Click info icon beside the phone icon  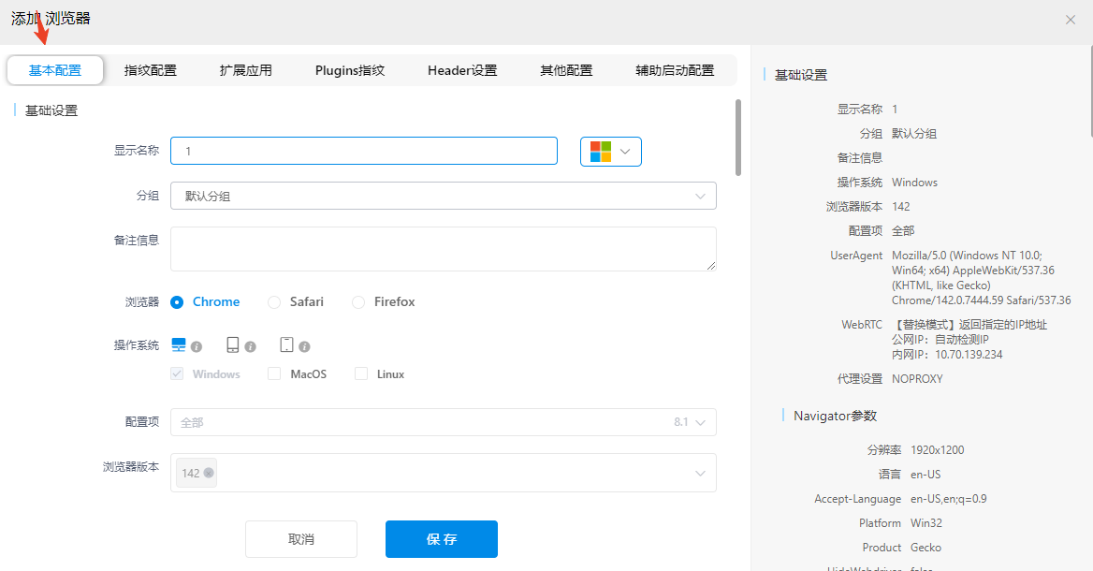[x=250, y=347]
